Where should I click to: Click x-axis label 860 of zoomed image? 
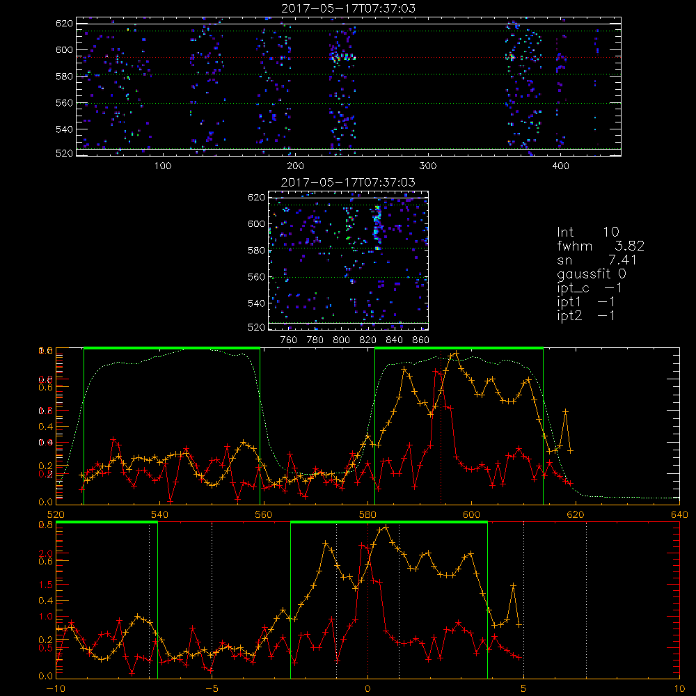[x=421, y=340]
